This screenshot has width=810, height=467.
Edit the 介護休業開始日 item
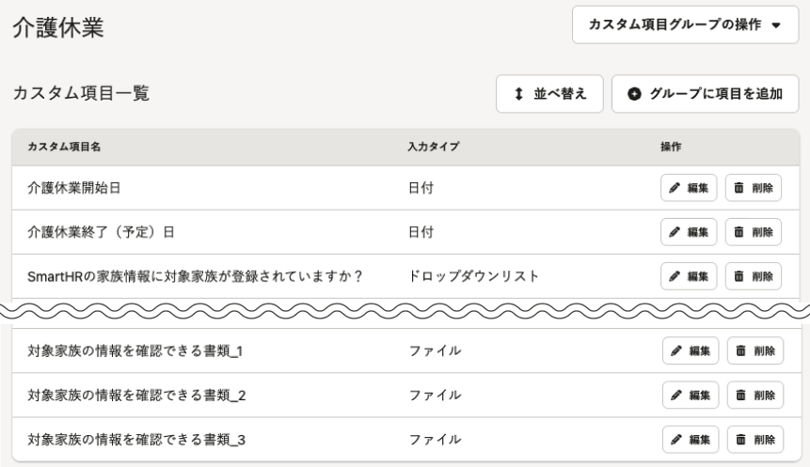pos(689,188)
